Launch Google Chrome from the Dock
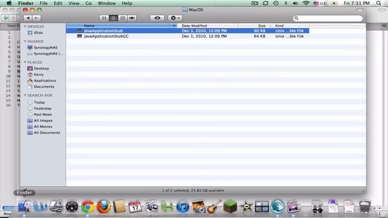Viewport: 388px width, 218px height. pos(87,206)
